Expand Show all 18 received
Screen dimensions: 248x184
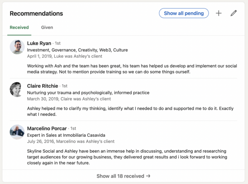[123, 176]
